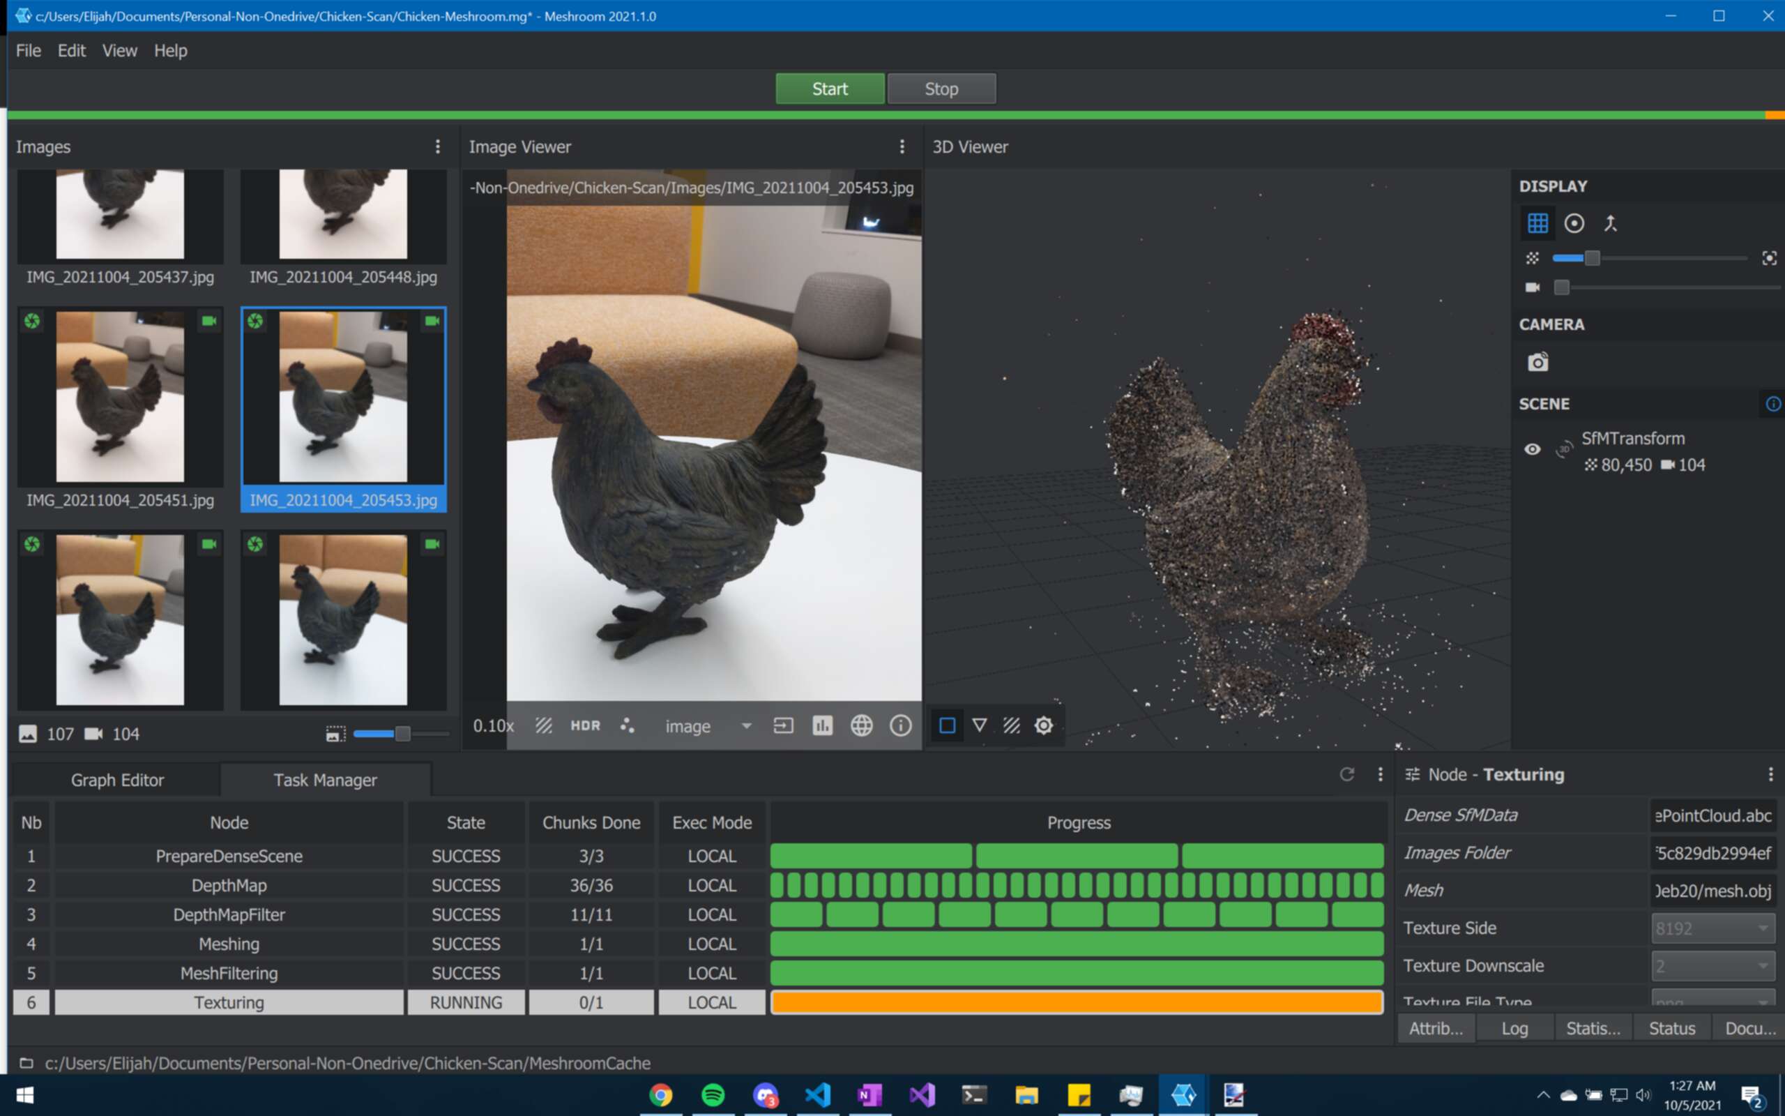Click green intrinsic icon on IMG_20211004_205451 thumbnail
The image size is (1785, 1116).
pyautogui.click(x=31, y=320)
